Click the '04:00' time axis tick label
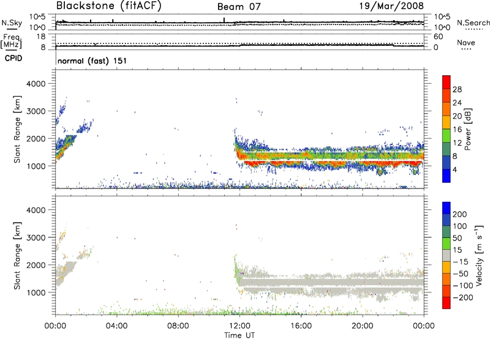Screen dimensions: 490x339 click(x=116, y=326)
